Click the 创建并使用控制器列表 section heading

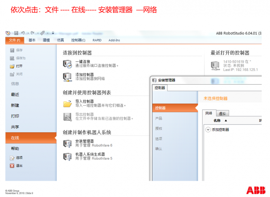(x=87, y=92)
